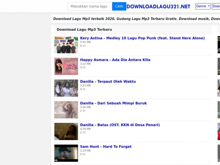
Task: Open Happy Asmara Ada Dia Antara Kita link
Action: pyautogui.click(x=115, y=60)
